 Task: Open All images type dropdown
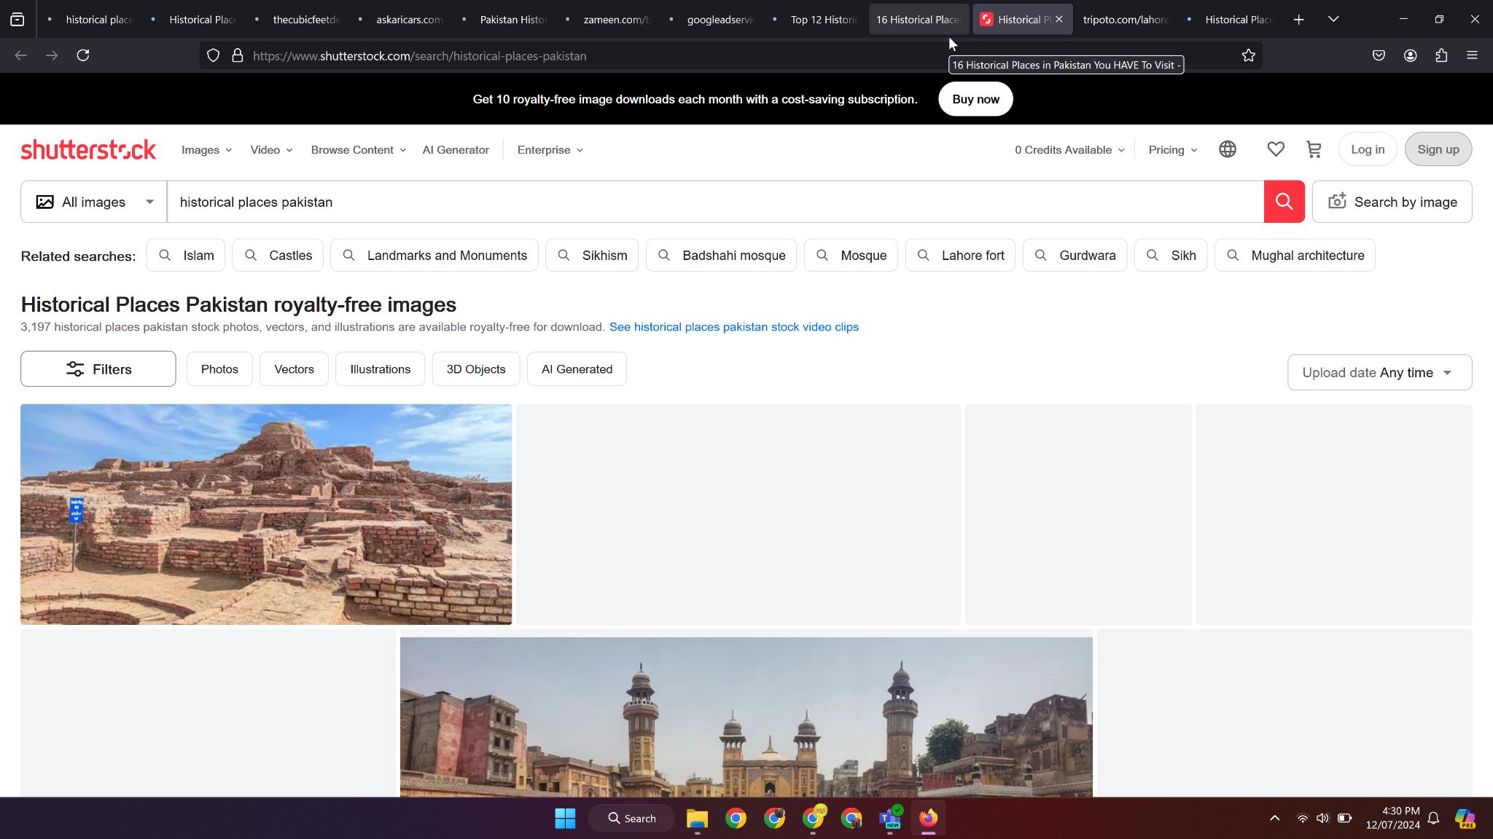tap(94, 202)
